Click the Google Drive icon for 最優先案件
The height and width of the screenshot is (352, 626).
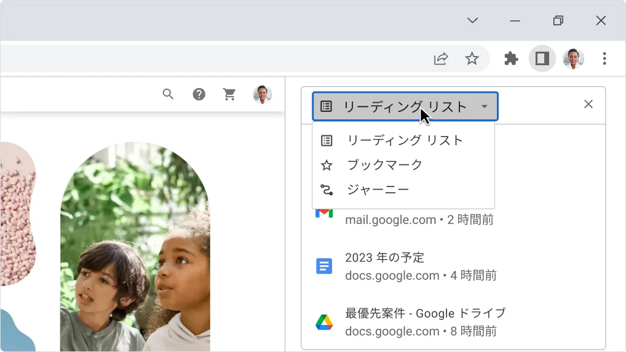[324, 322]
